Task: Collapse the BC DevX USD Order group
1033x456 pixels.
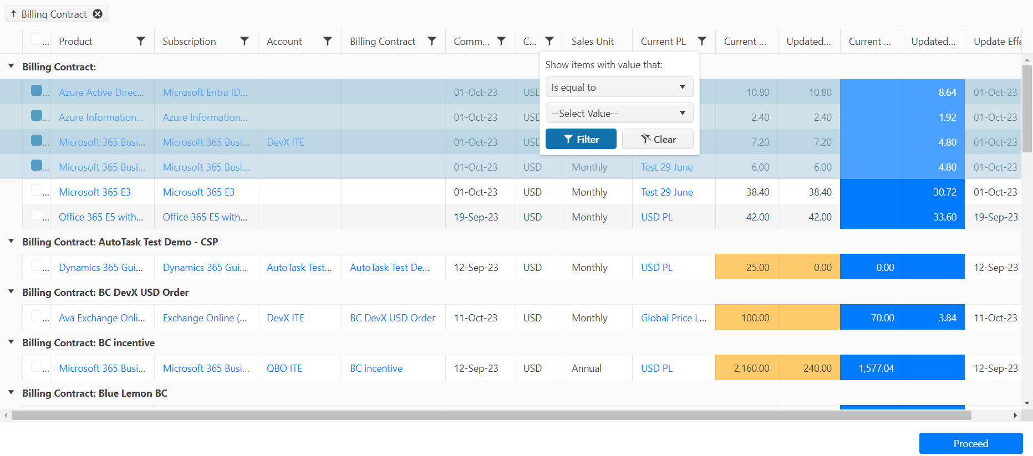Action: [x=11, y=291]
